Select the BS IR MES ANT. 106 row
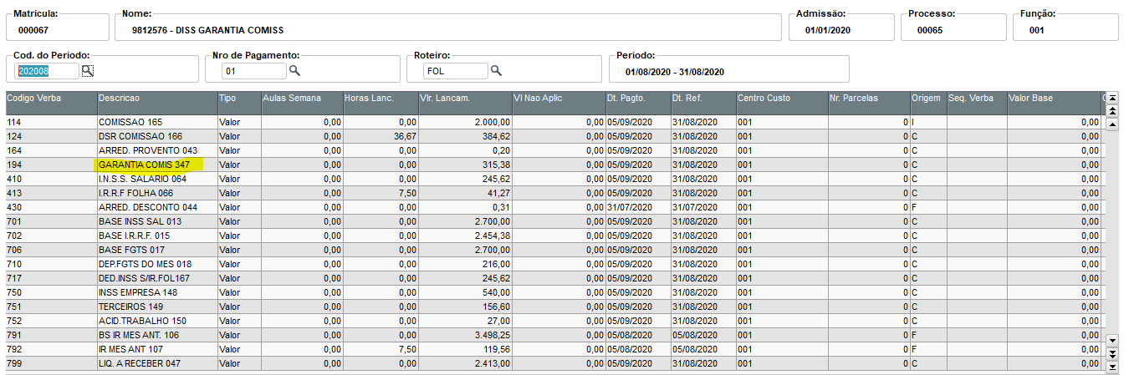This screenshot has height=375, width=1129. [x=554, y=335]
